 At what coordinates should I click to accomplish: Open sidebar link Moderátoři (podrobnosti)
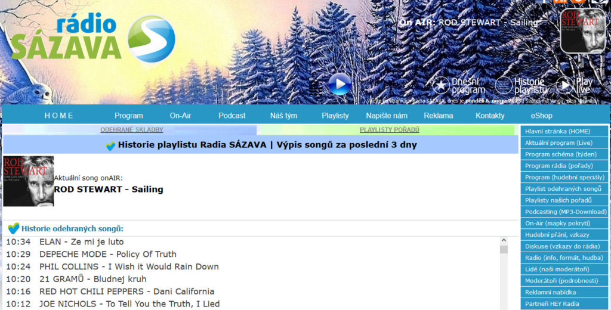click(564, 280)
